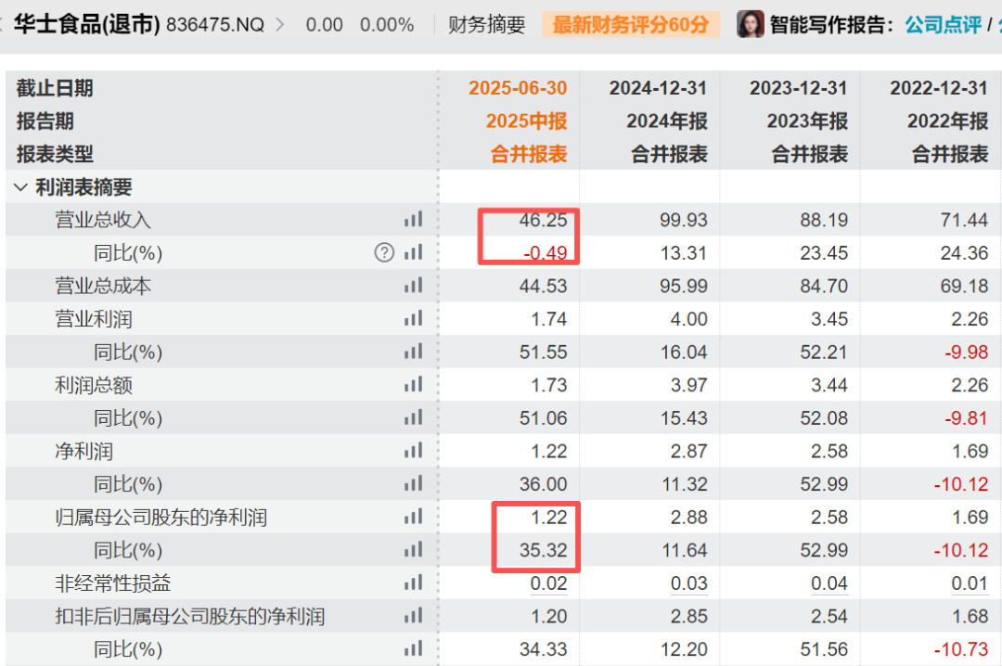Open the trend chart icon for 净利润
The height and width of the screenshot is (666, 1002).
[413, 451]
